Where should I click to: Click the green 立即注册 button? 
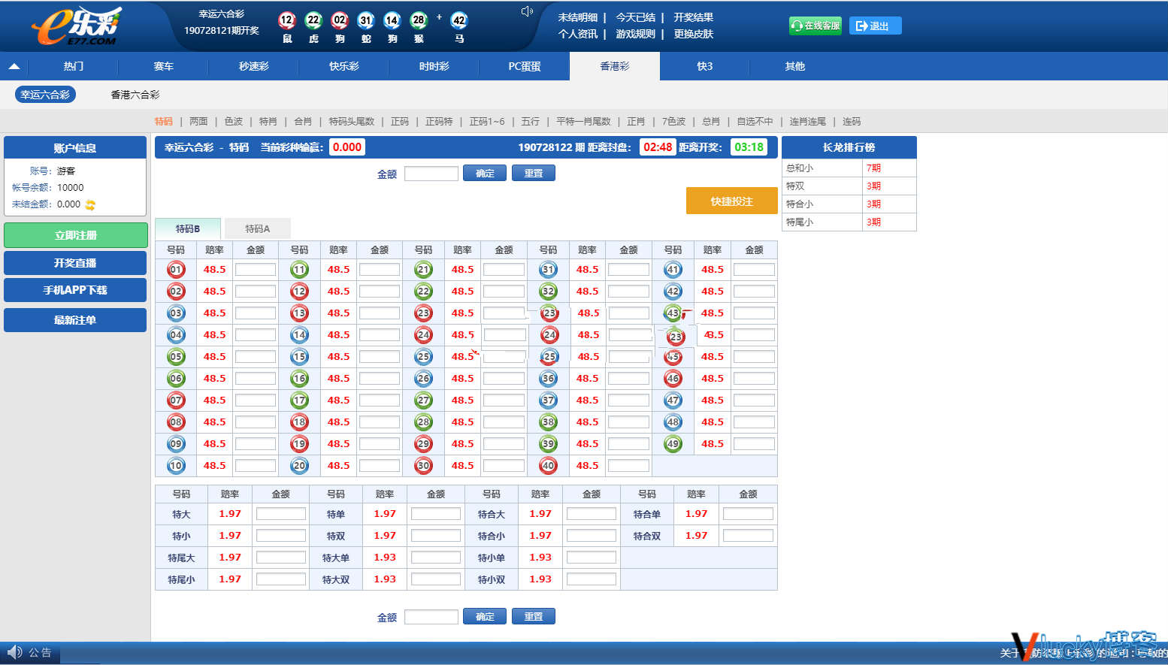point(75,235)
